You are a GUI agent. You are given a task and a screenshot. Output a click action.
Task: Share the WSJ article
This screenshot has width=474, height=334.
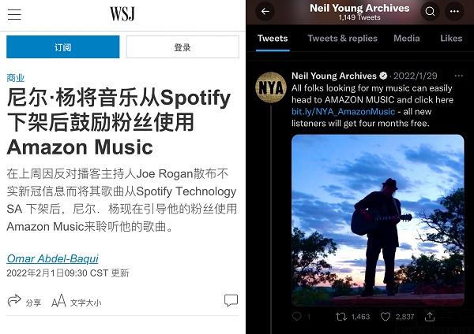tap(24, 301)
